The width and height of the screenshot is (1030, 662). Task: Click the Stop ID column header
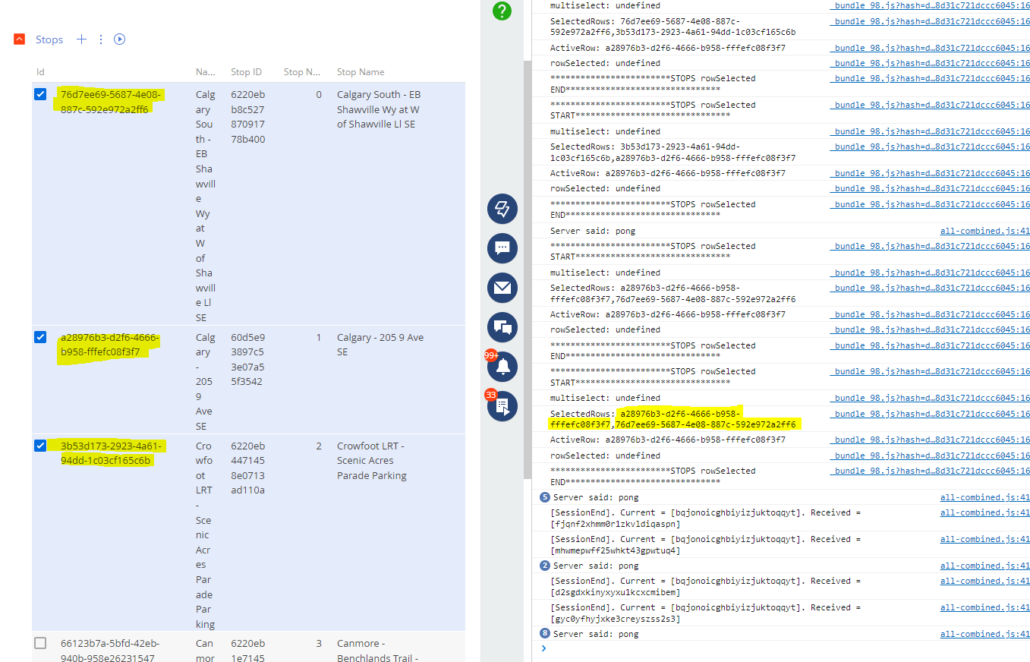coord(246,72)
